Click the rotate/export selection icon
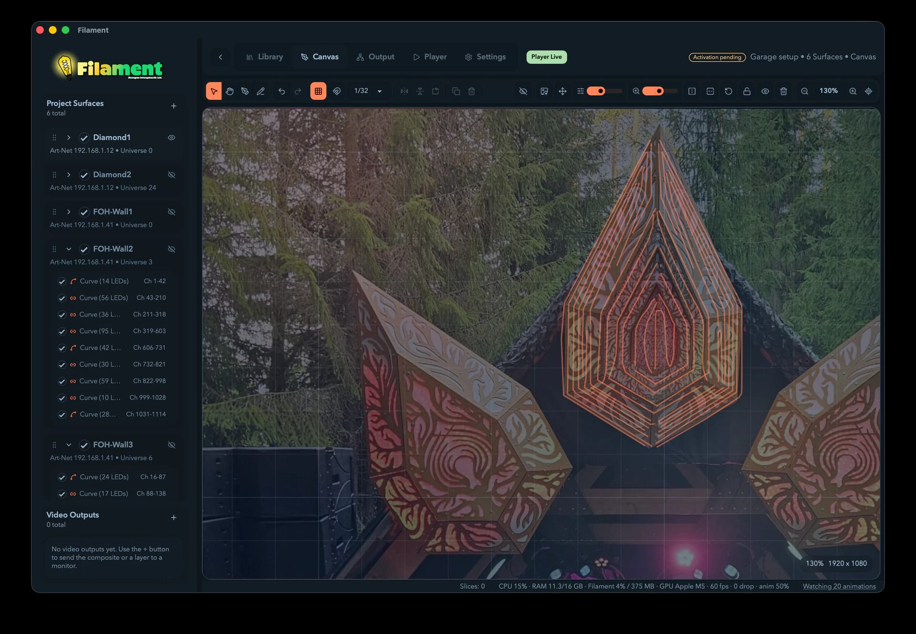The width and height of the screenshot is (916, 634). (x=436, y=91)
